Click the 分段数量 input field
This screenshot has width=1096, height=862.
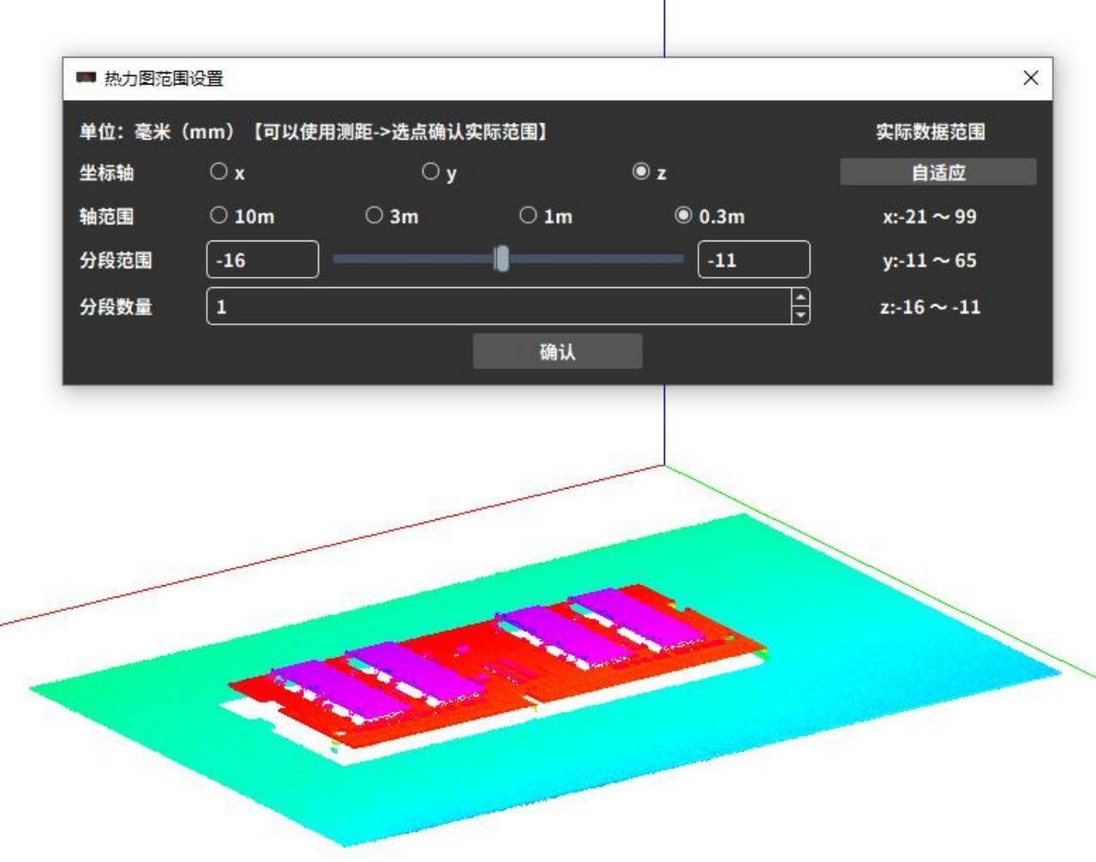tap(498, 307)
